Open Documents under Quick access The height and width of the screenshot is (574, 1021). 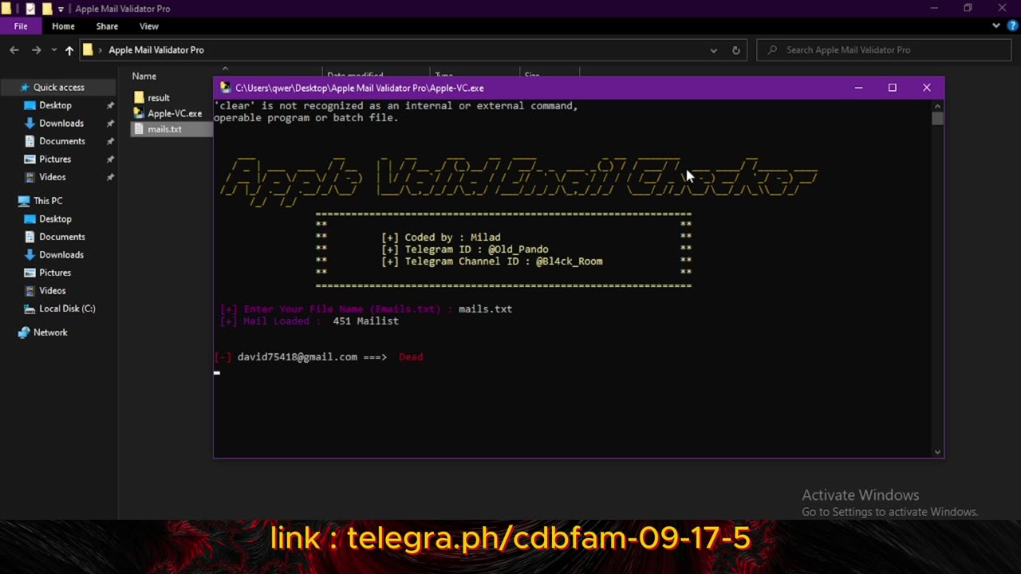[62, 141]
